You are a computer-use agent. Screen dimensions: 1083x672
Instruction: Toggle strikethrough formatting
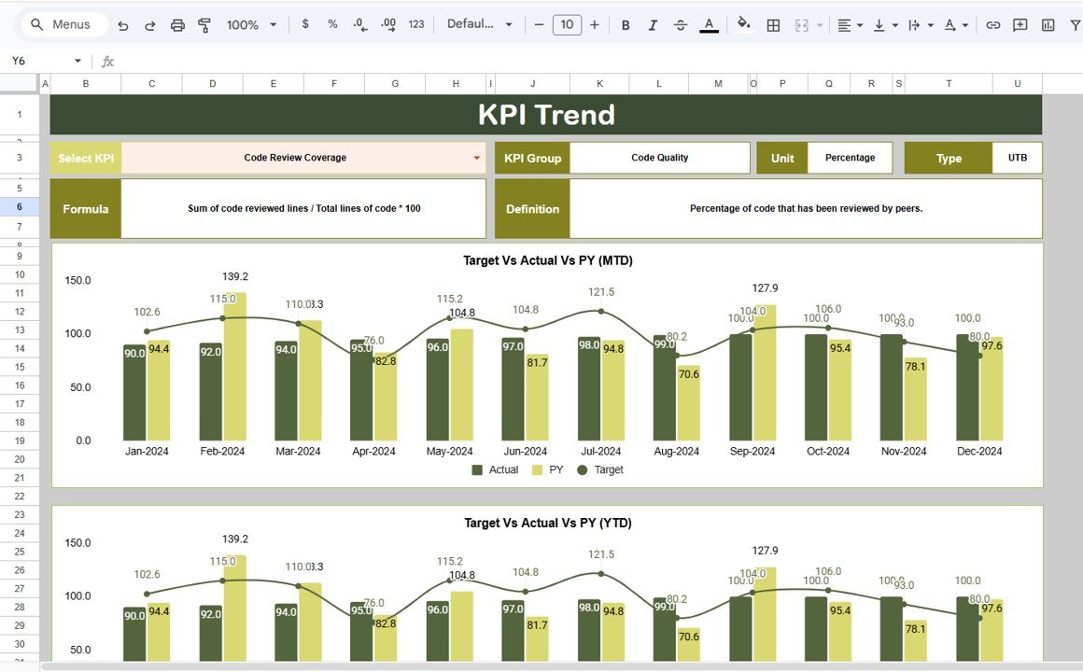point(681,25)
